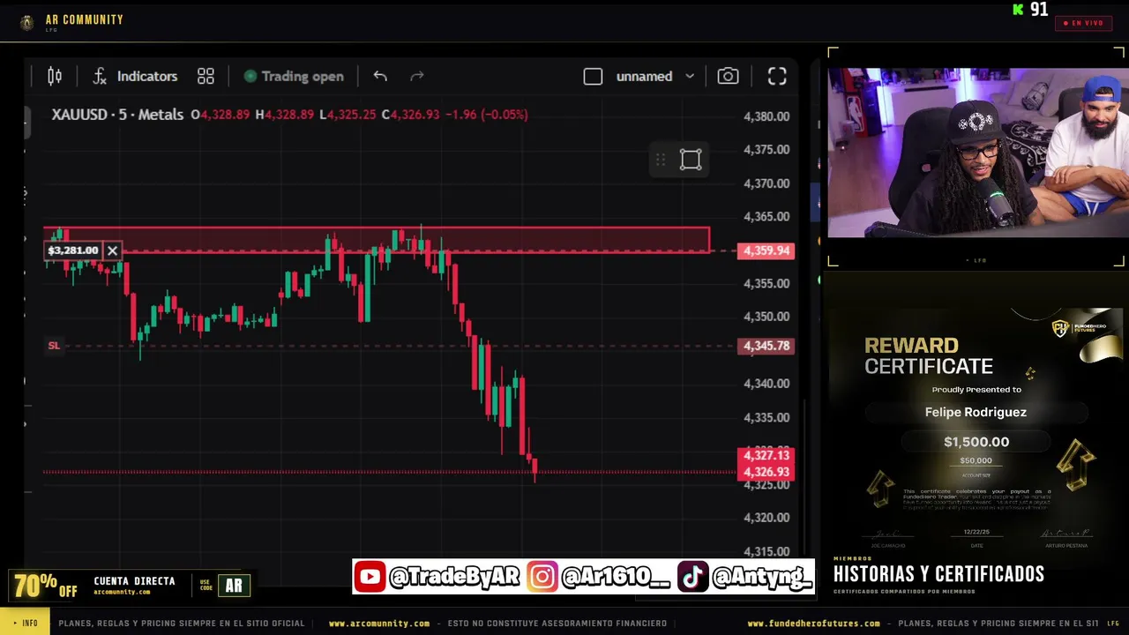Click the green Trading open status dot
The height and width of the screenshot is (635, 1129).
point(250,77)
